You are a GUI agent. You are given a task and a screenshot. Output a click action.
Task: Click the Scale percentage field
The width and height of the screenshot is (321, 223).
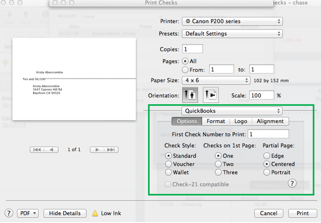coord(262,95)
